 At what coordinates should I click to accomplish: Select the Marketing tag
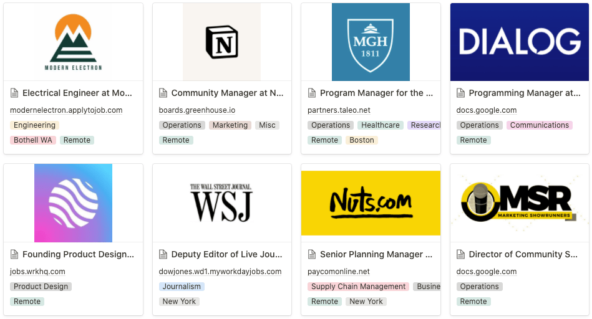[230, 125]
